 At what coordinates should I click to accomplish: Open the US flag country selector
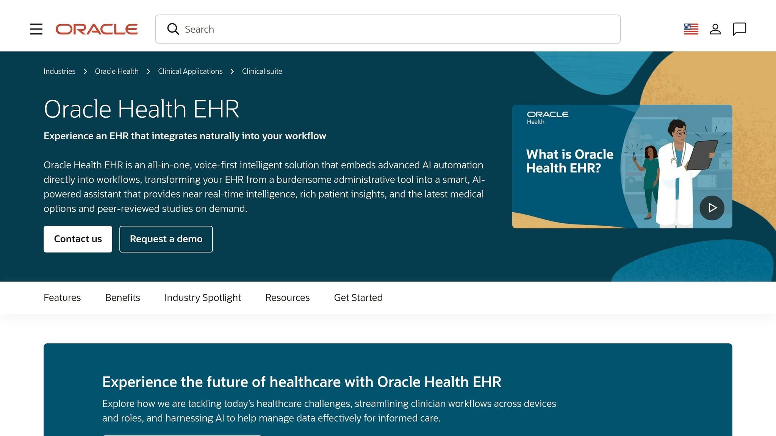(x=691, y=29)
